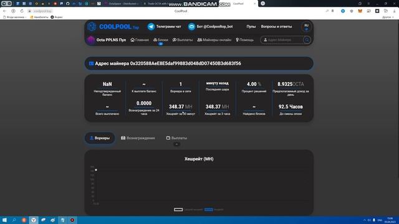Open Выплаты in pool navigation bar

click(183, 40)
